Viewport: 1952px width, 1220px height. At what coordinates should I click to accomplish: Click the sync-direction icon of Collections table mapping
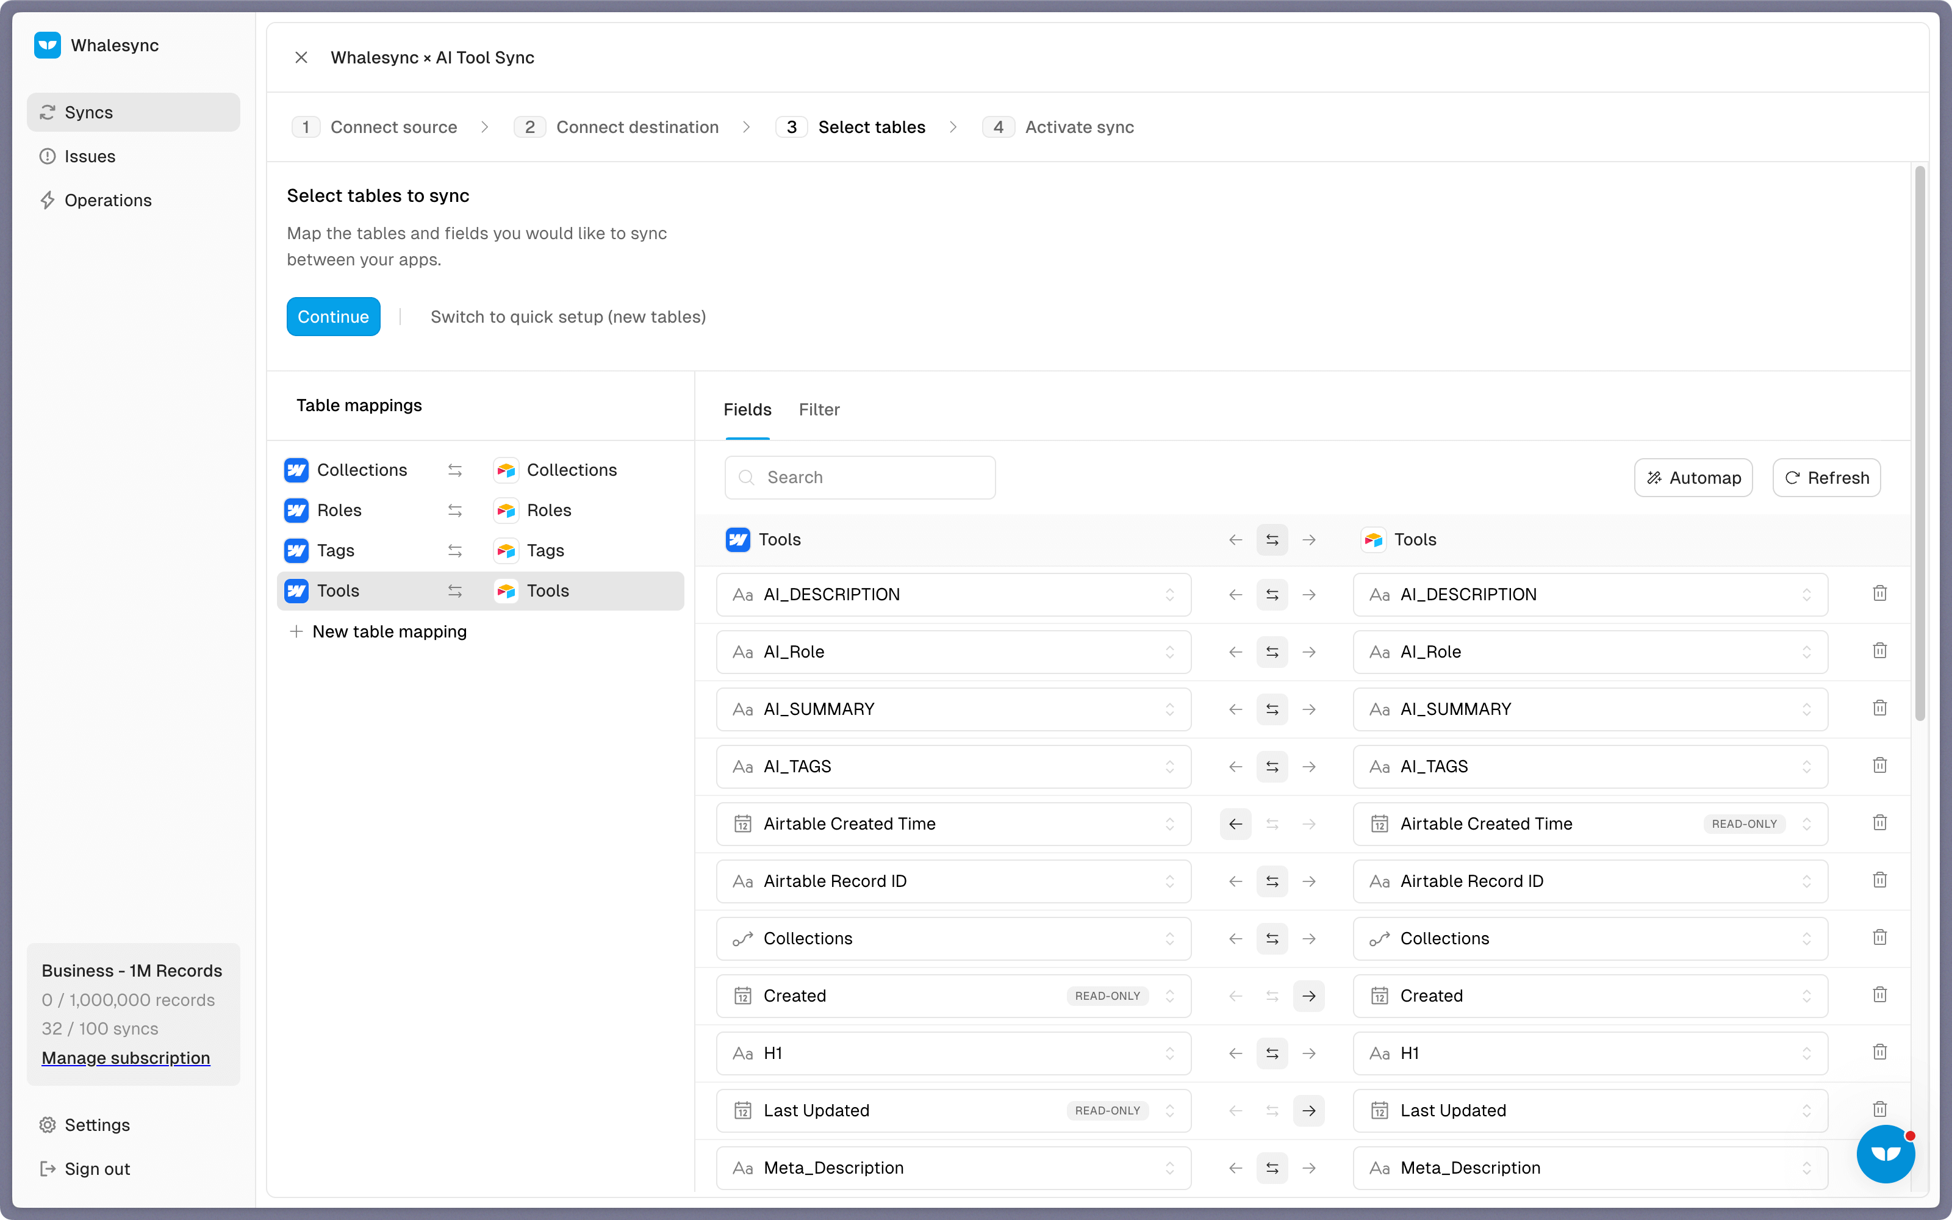point(455,470)
